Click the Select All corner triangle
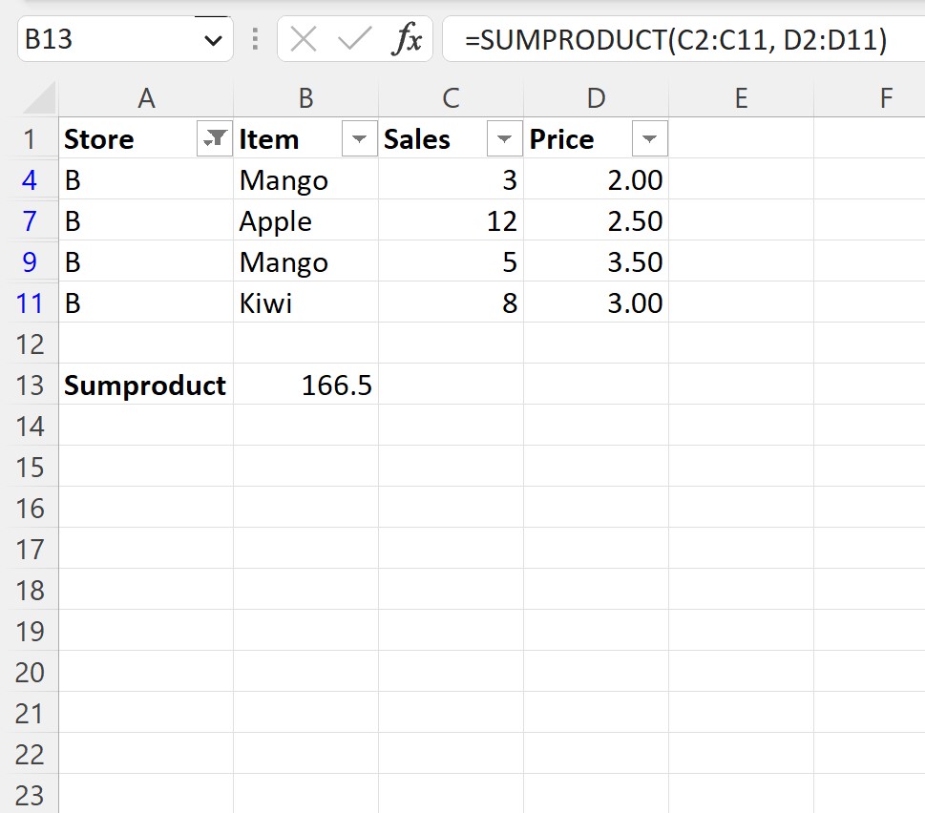The height and width of the screenshot is (813, 925). pyautogui.click(x=39, y=98)
